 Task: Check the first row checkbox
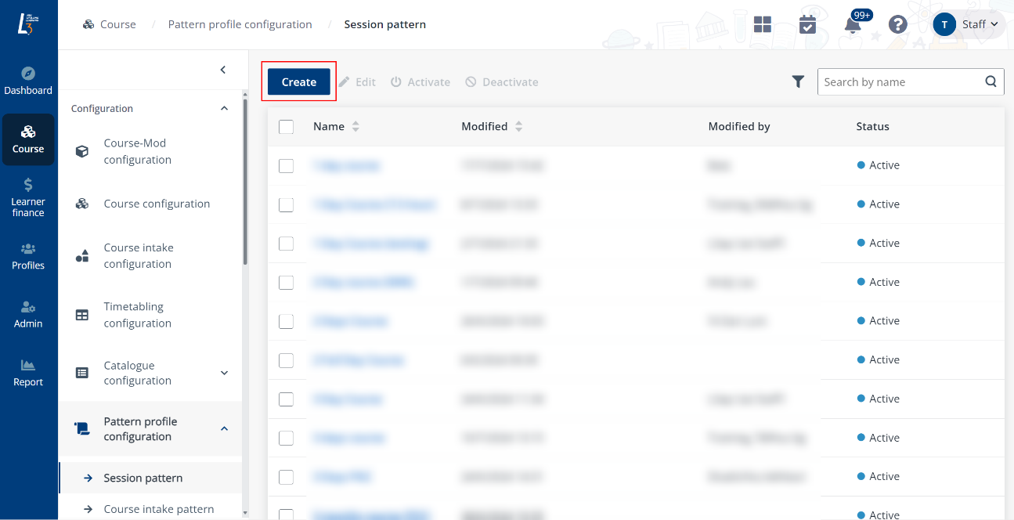(286, 165)
